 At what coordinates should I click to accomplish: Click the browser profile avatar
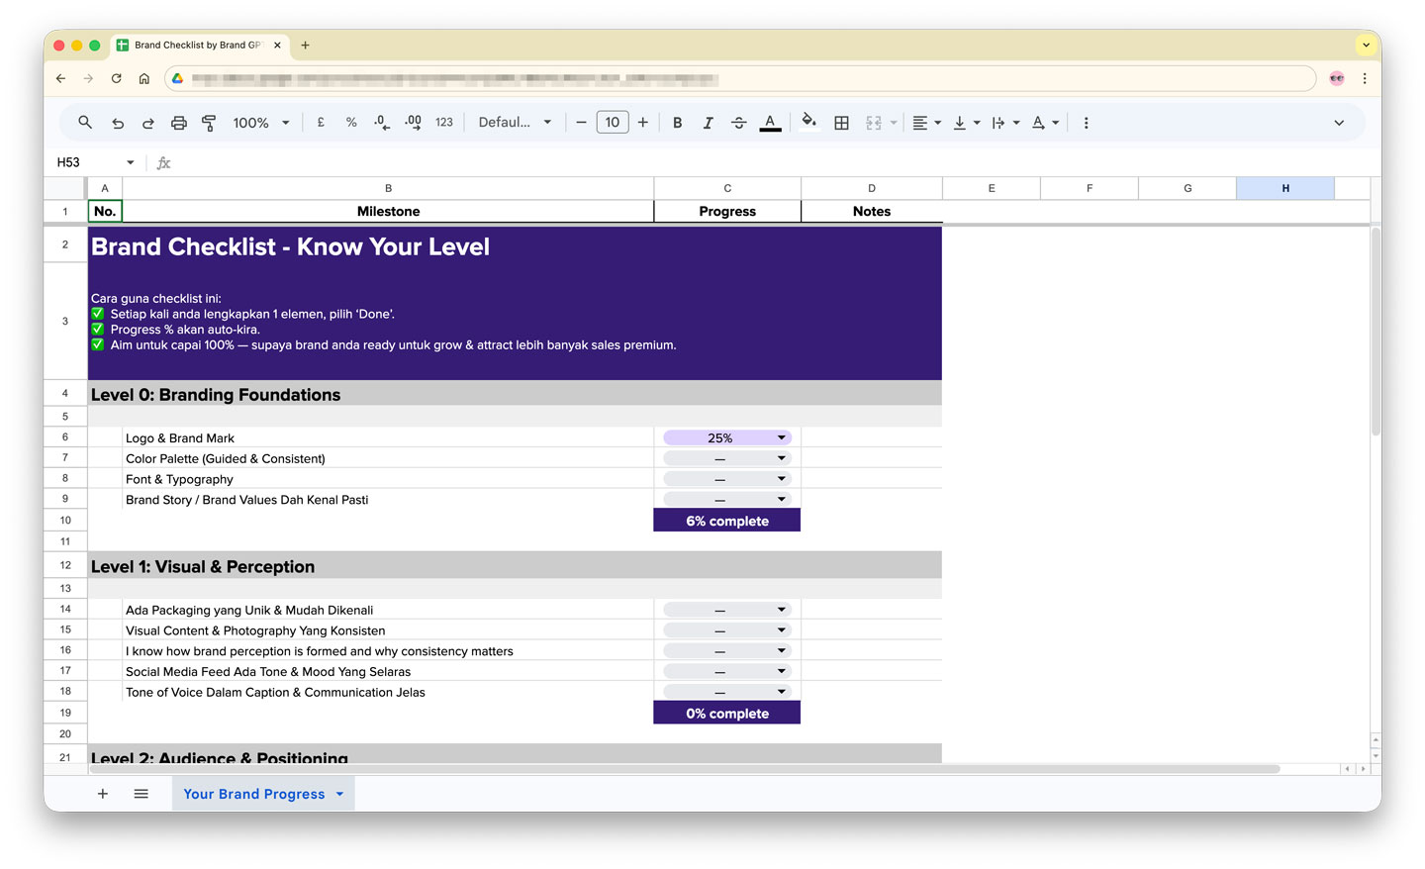[x=1337, y=78]
